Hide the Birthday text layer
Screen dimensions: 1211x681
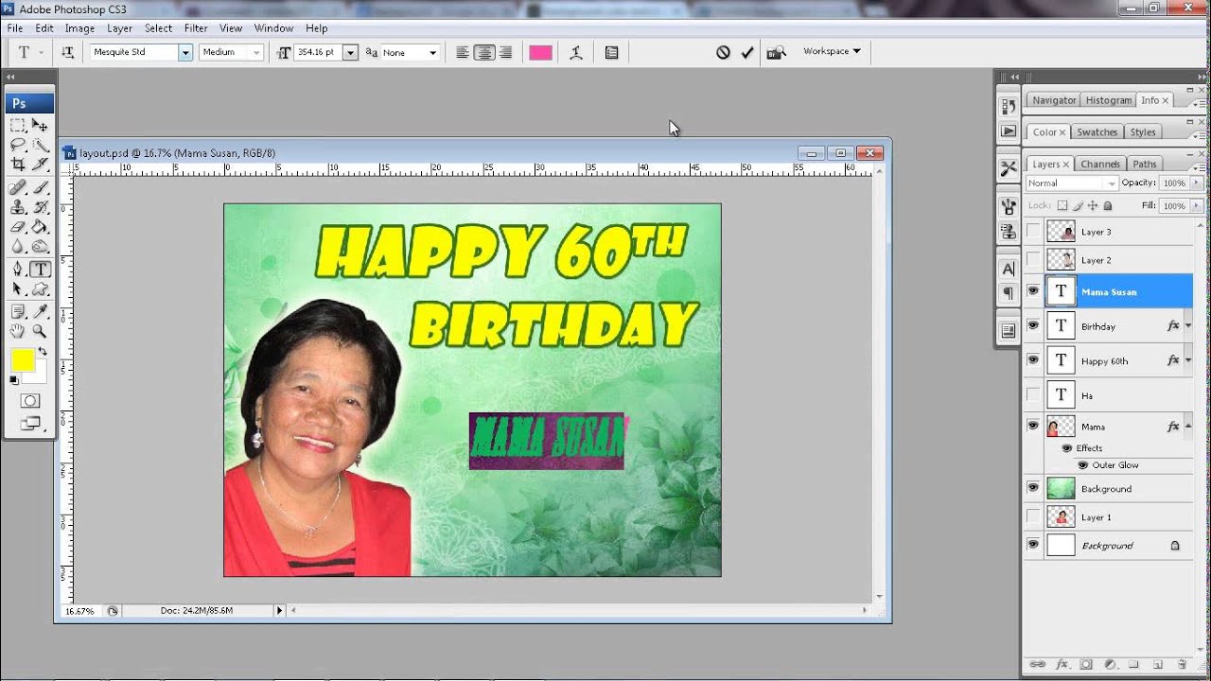(x=1033, y=325)
